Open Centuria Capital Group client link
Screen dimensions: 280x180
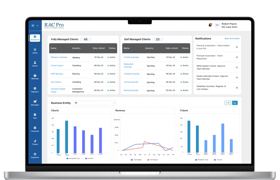click(x=58, y=90)
